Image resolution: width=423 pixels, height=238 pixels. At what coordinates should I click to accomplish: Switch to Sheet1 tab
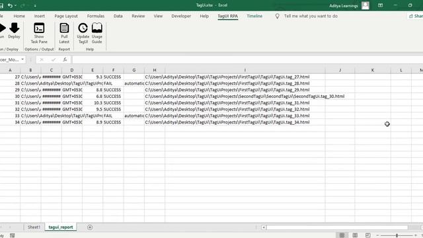pos(34,227)
